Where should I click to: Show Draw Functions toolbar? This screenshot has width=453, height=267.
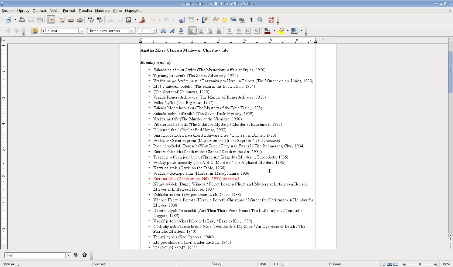205,20
